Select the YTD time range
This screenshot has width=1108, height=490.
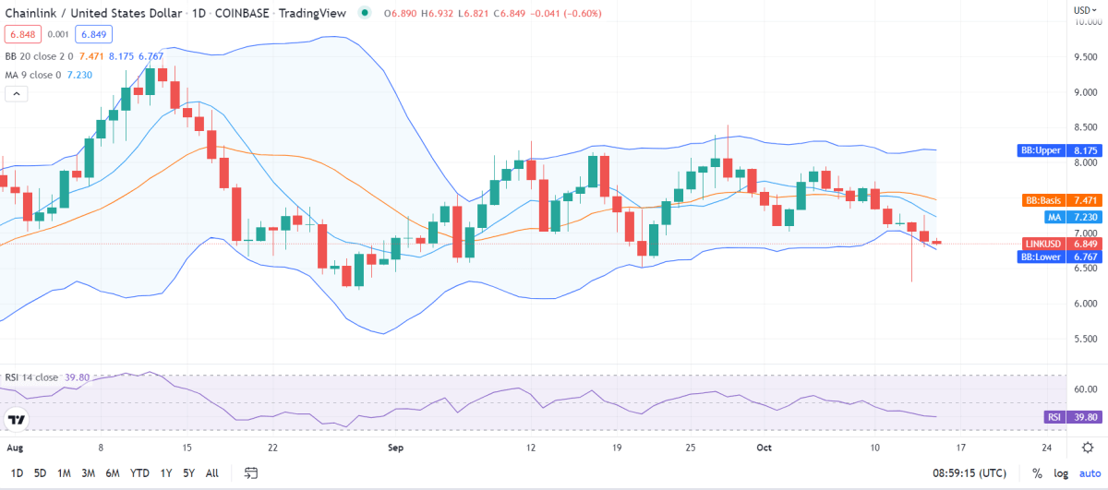click(140, 472)
